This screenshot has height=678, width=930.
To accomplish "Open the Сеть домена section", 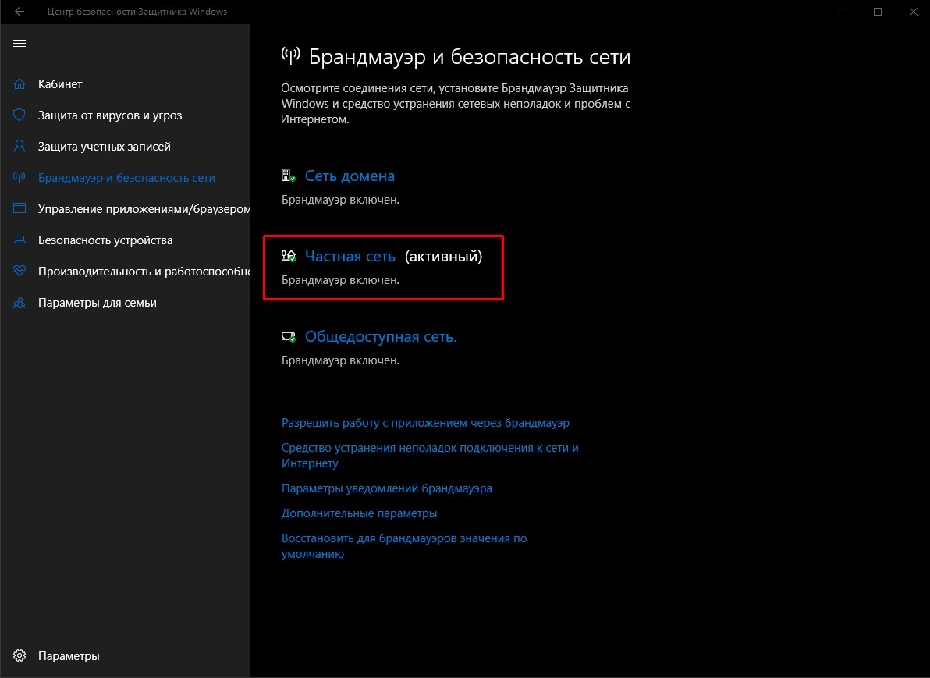I will [350, 176].
